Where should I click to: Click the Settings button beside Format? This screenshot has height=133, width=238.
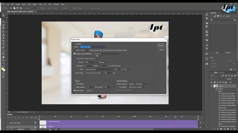(102, 62)
